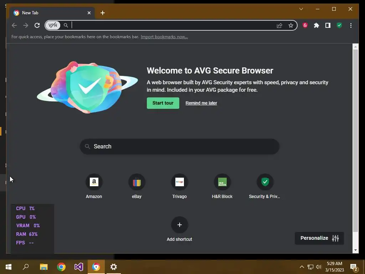Open the network tray icon
The height and width of the screenshot is (274, 365).
pyautogui.click(x=310, y=267)
